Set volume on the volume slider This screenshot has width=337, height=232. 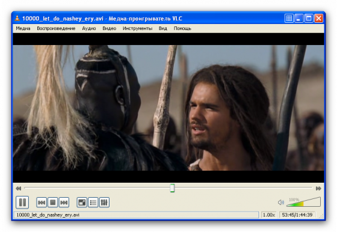303,202
